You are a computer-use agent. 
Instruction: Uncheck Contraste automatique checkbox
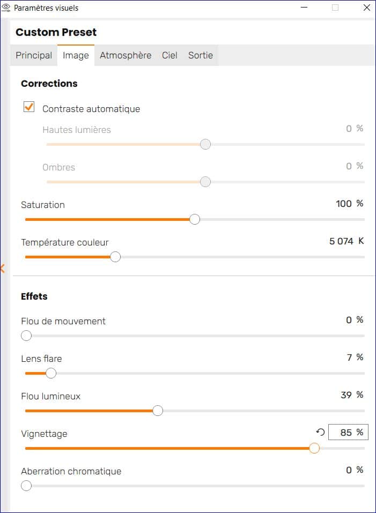click(x=29, y=107)
